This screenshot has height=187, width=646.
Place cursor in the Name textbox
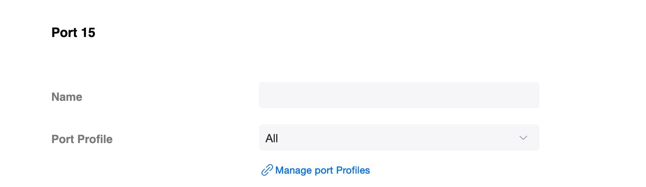point(399,95)
